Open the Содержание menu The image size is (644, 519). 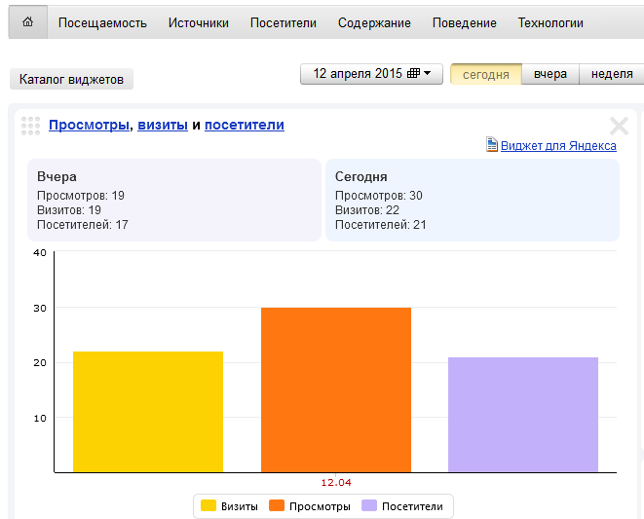click(x=374, y=22)
